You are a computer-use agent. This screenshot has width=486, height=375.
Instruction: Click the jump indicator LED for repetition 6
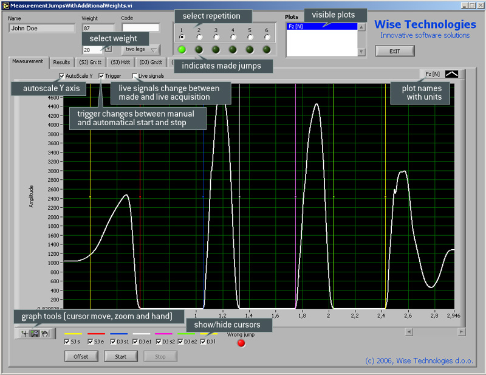267,49
